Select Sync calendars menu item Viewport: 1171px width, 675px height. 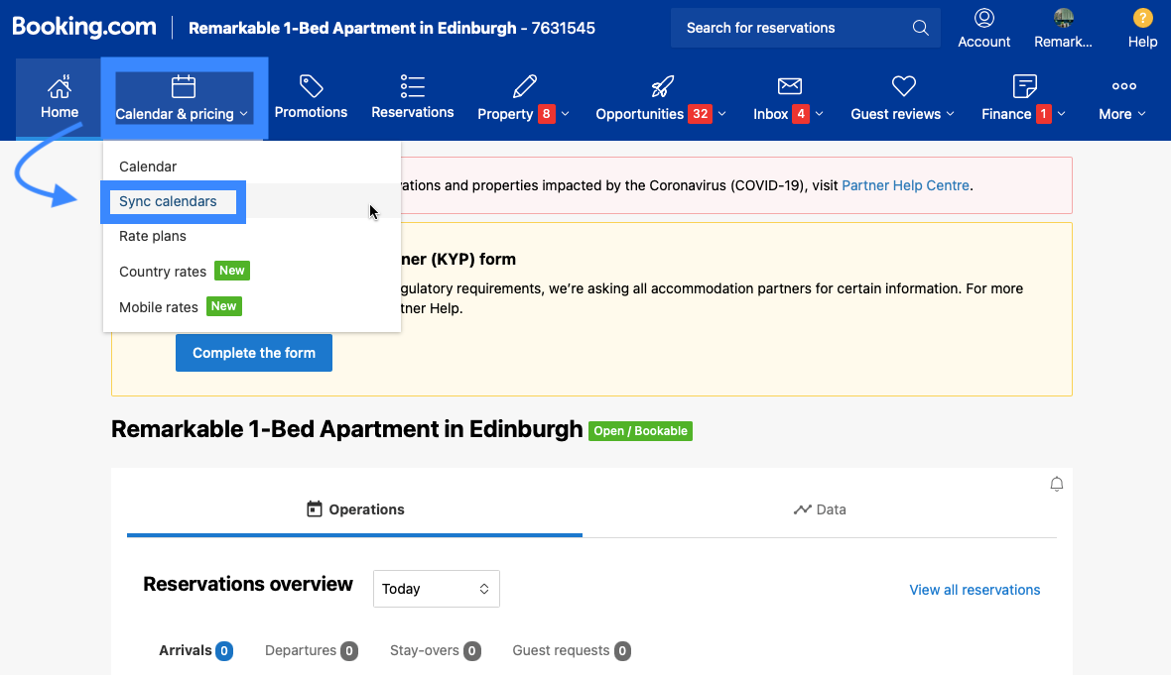click(x=168, y=201)
